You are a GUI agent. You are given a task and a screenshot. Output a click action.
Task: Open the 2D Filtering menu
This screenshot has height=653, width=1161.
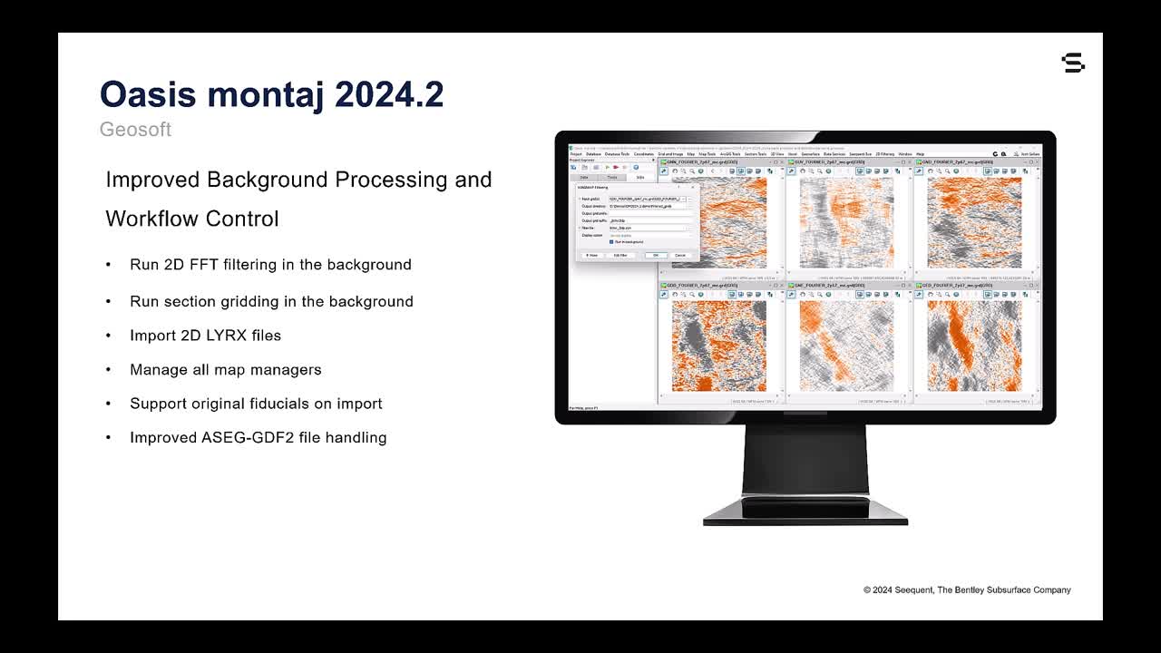tap(884, 154)
